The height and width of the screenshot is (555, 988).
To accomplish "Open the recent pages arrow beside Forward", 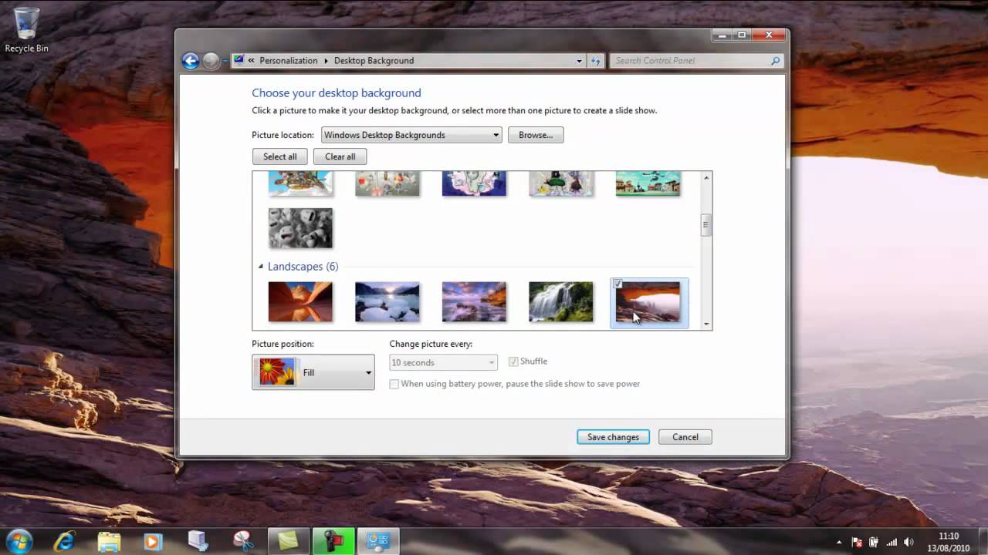I will tap(225, 61).
